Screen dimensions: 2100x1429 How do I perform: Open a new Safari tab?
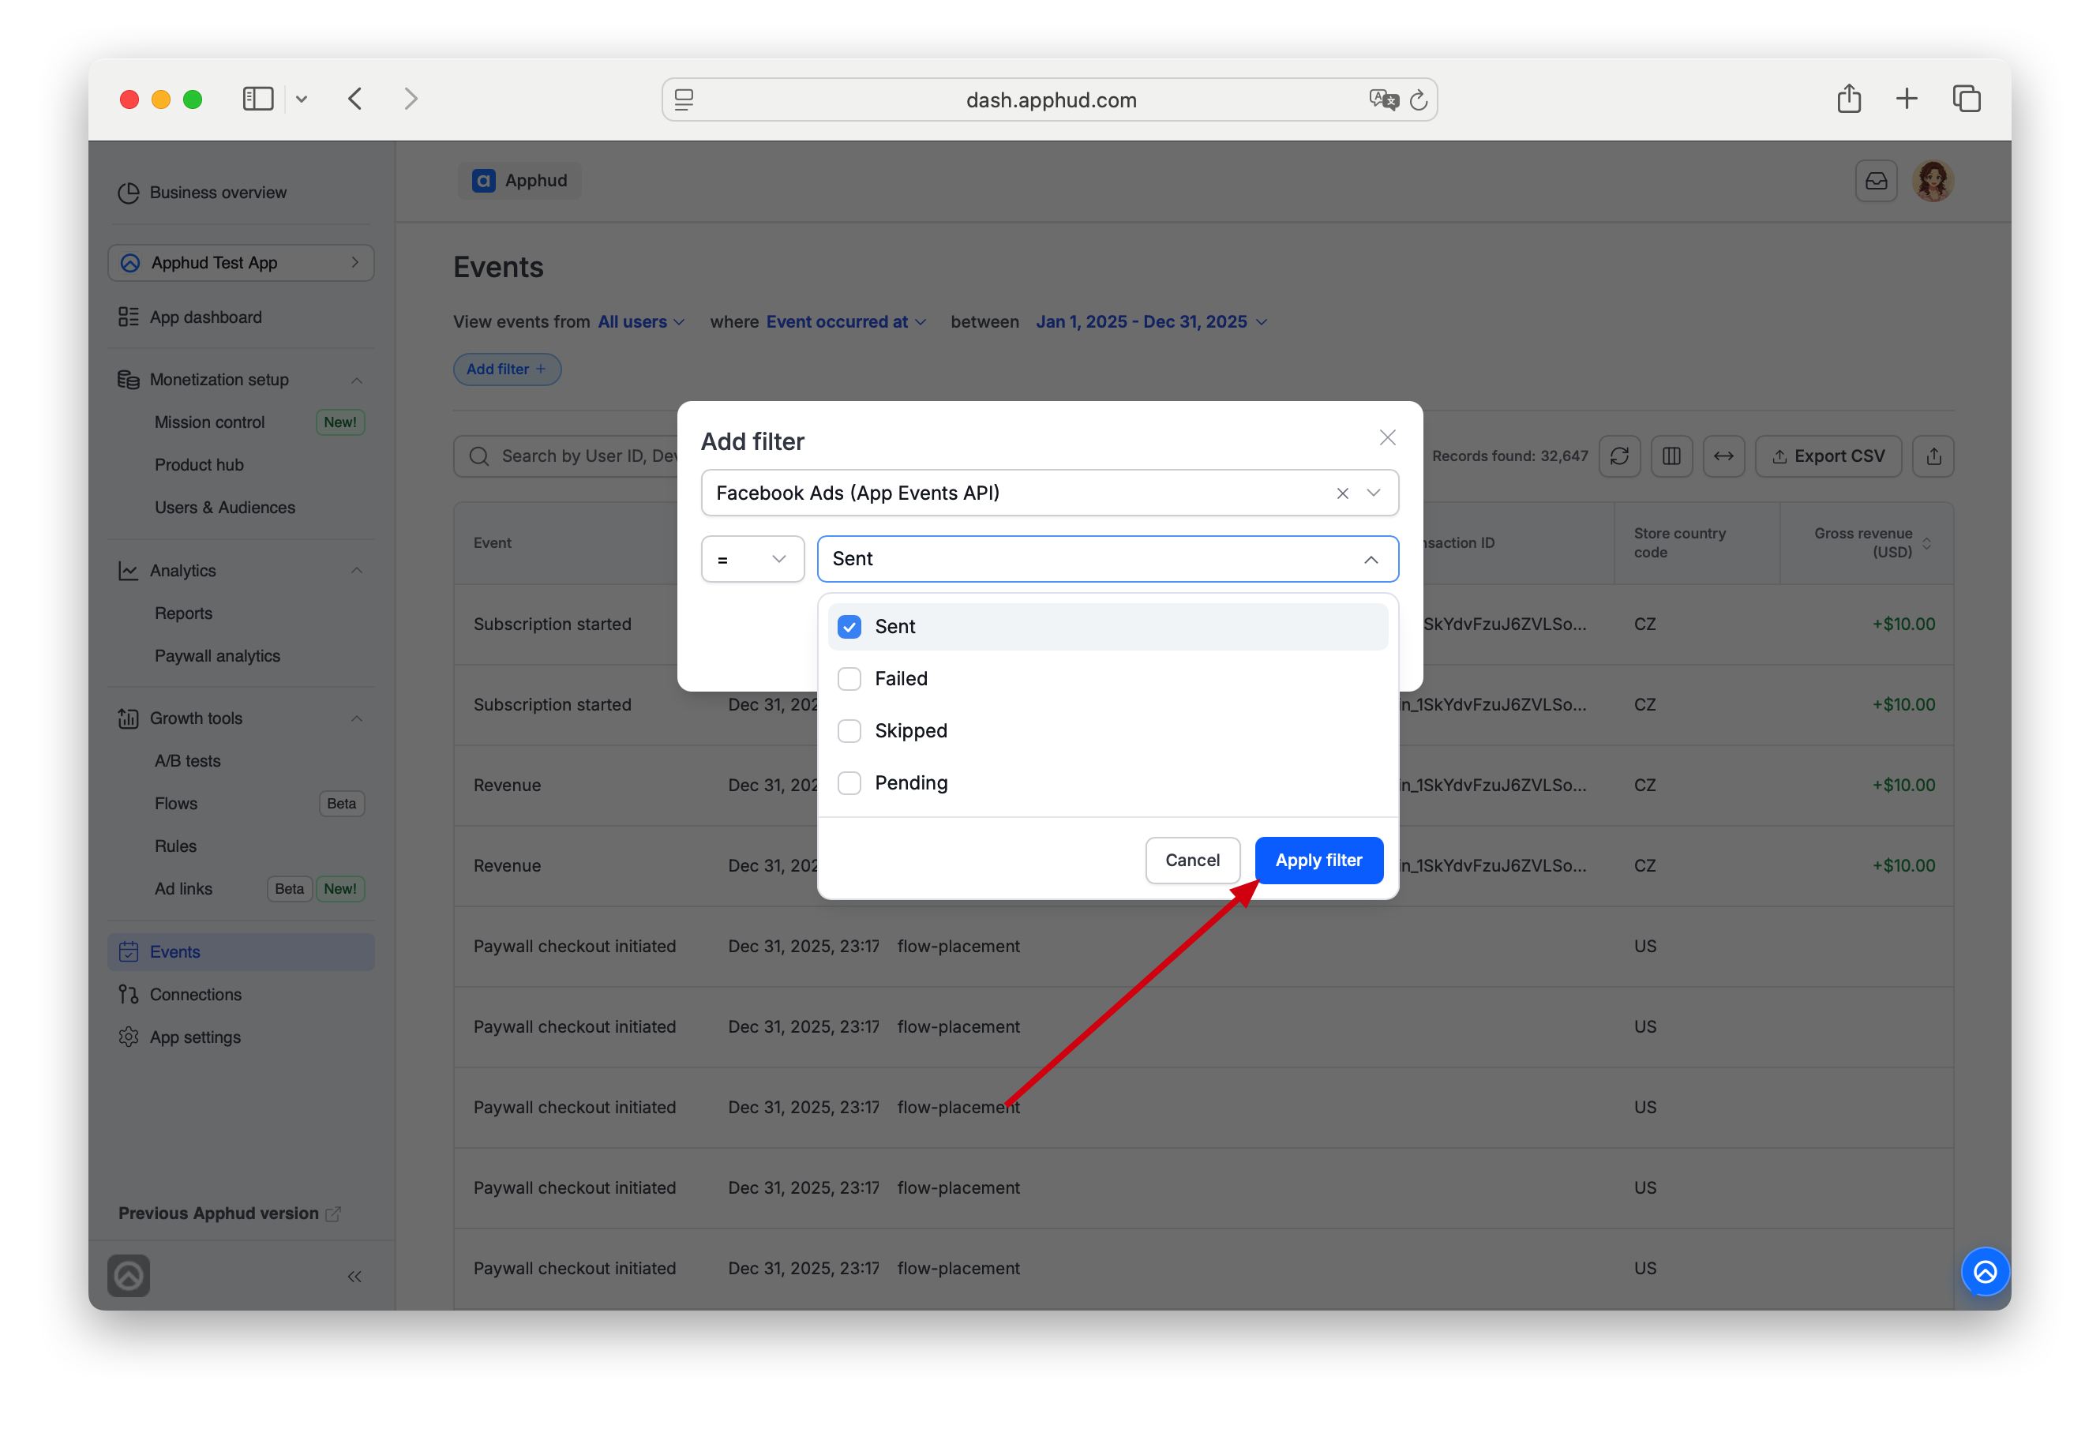tap(1906, 99)
